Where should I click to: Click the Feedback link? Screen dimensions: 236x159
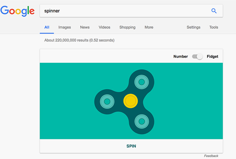click(211, 156)
